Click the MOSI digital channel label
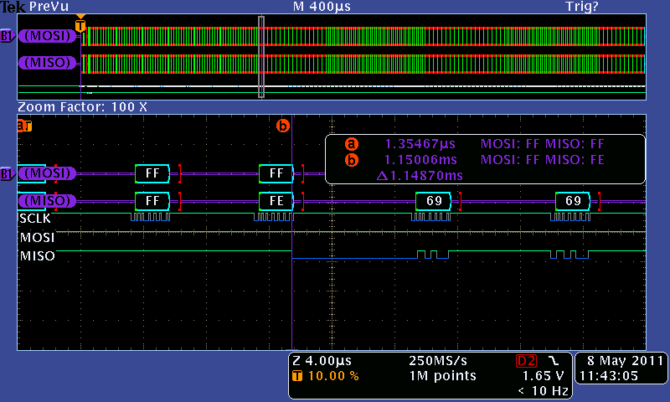This screenshot has height=402, width=670. coord(37,238)
